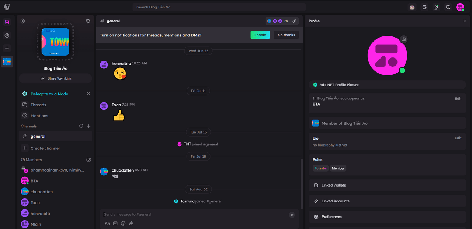Toggle text formatting with Aa button

[107, 223]
